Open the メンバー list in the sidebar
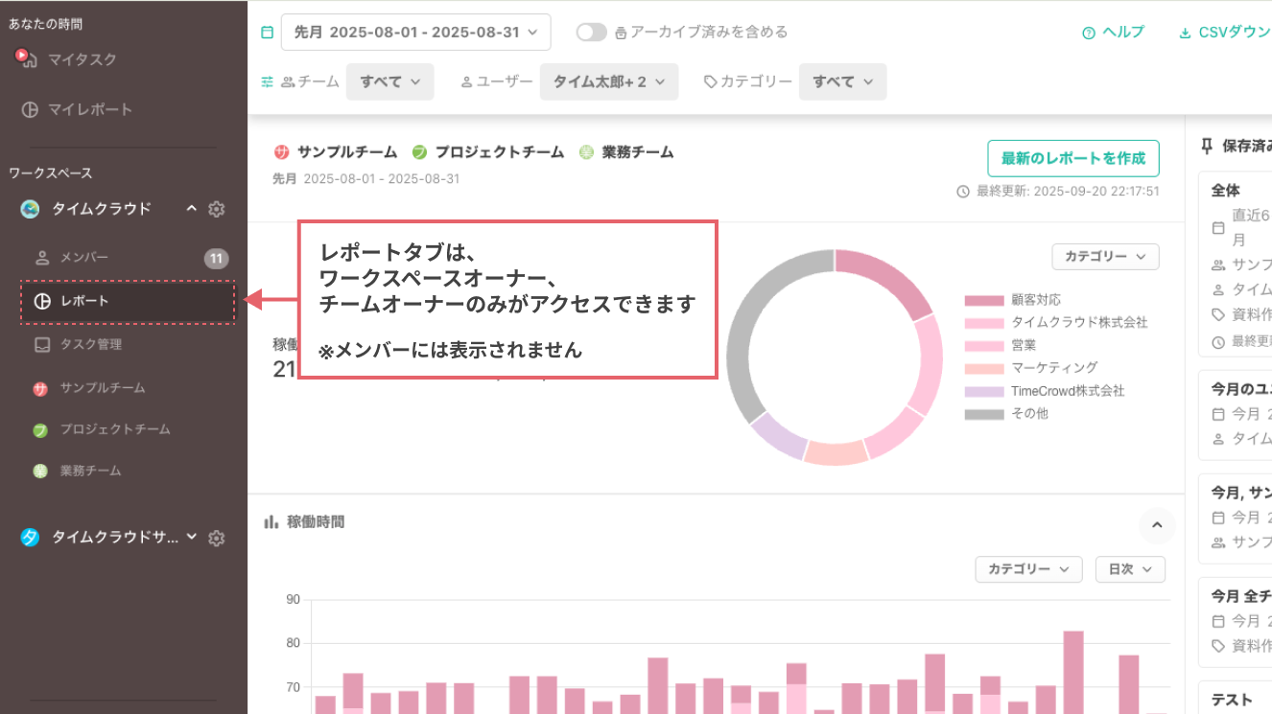The height and width of the screenshot is (714, 1272). coord(83,258)
